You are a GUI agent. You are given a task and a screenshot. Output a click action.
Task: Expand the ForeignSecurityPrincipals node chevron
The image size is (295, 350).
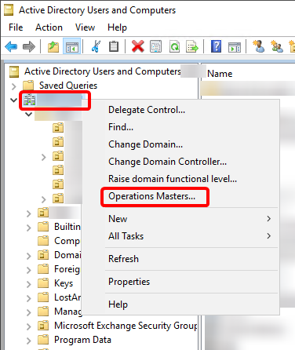[29, 270]
